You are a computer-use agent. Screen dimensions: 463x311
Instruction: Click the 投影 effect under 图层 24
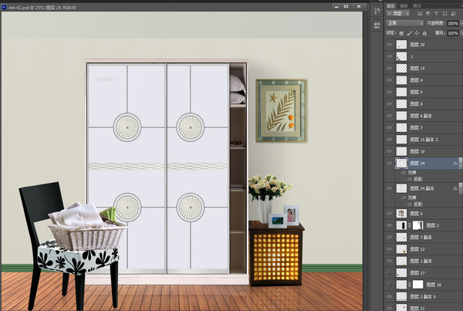[x=418, y=179]
